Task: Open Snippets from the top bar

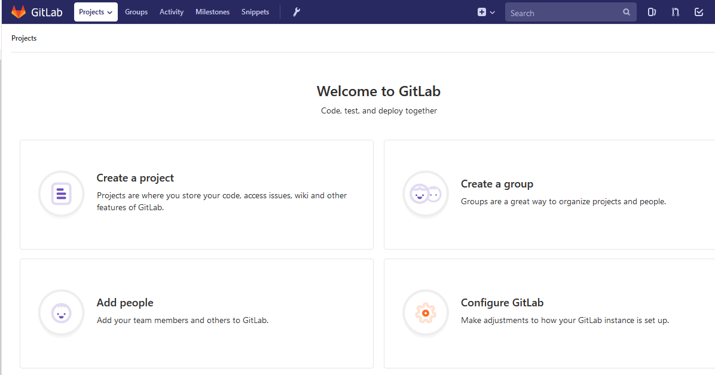Action: coord(255,12)
